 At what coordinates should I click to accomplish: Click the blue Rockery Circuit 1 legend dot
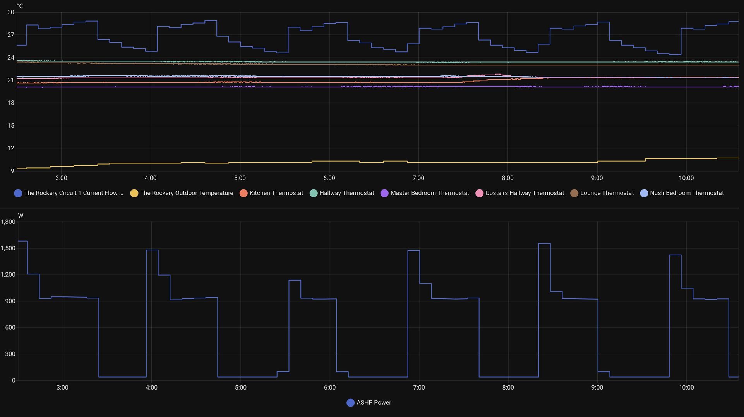point(18,193)
